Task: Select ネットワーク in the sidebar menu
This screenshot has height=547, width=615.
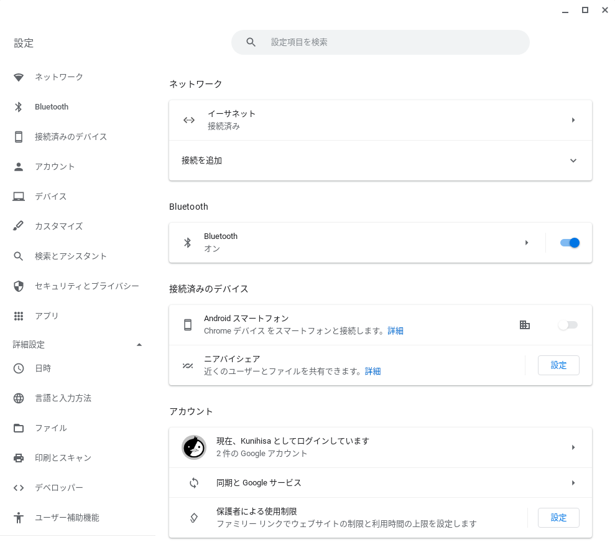Action: click(x=59, y=77)
